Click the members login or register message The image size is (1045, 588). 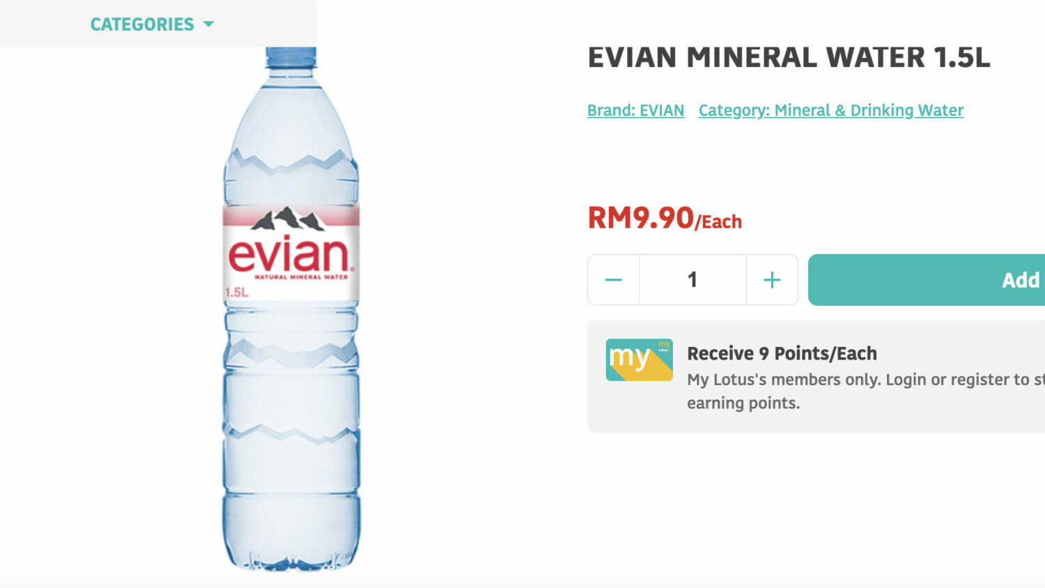[x=866, y=391]
